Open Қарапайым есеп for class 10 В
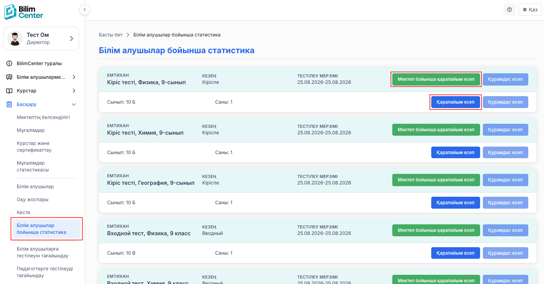The width and height of the screenshot is (544, 284). tap(455, 253)
